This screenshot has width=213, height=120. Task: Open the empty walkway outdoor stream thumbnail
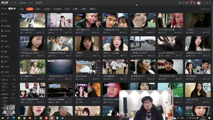point(143,43)
